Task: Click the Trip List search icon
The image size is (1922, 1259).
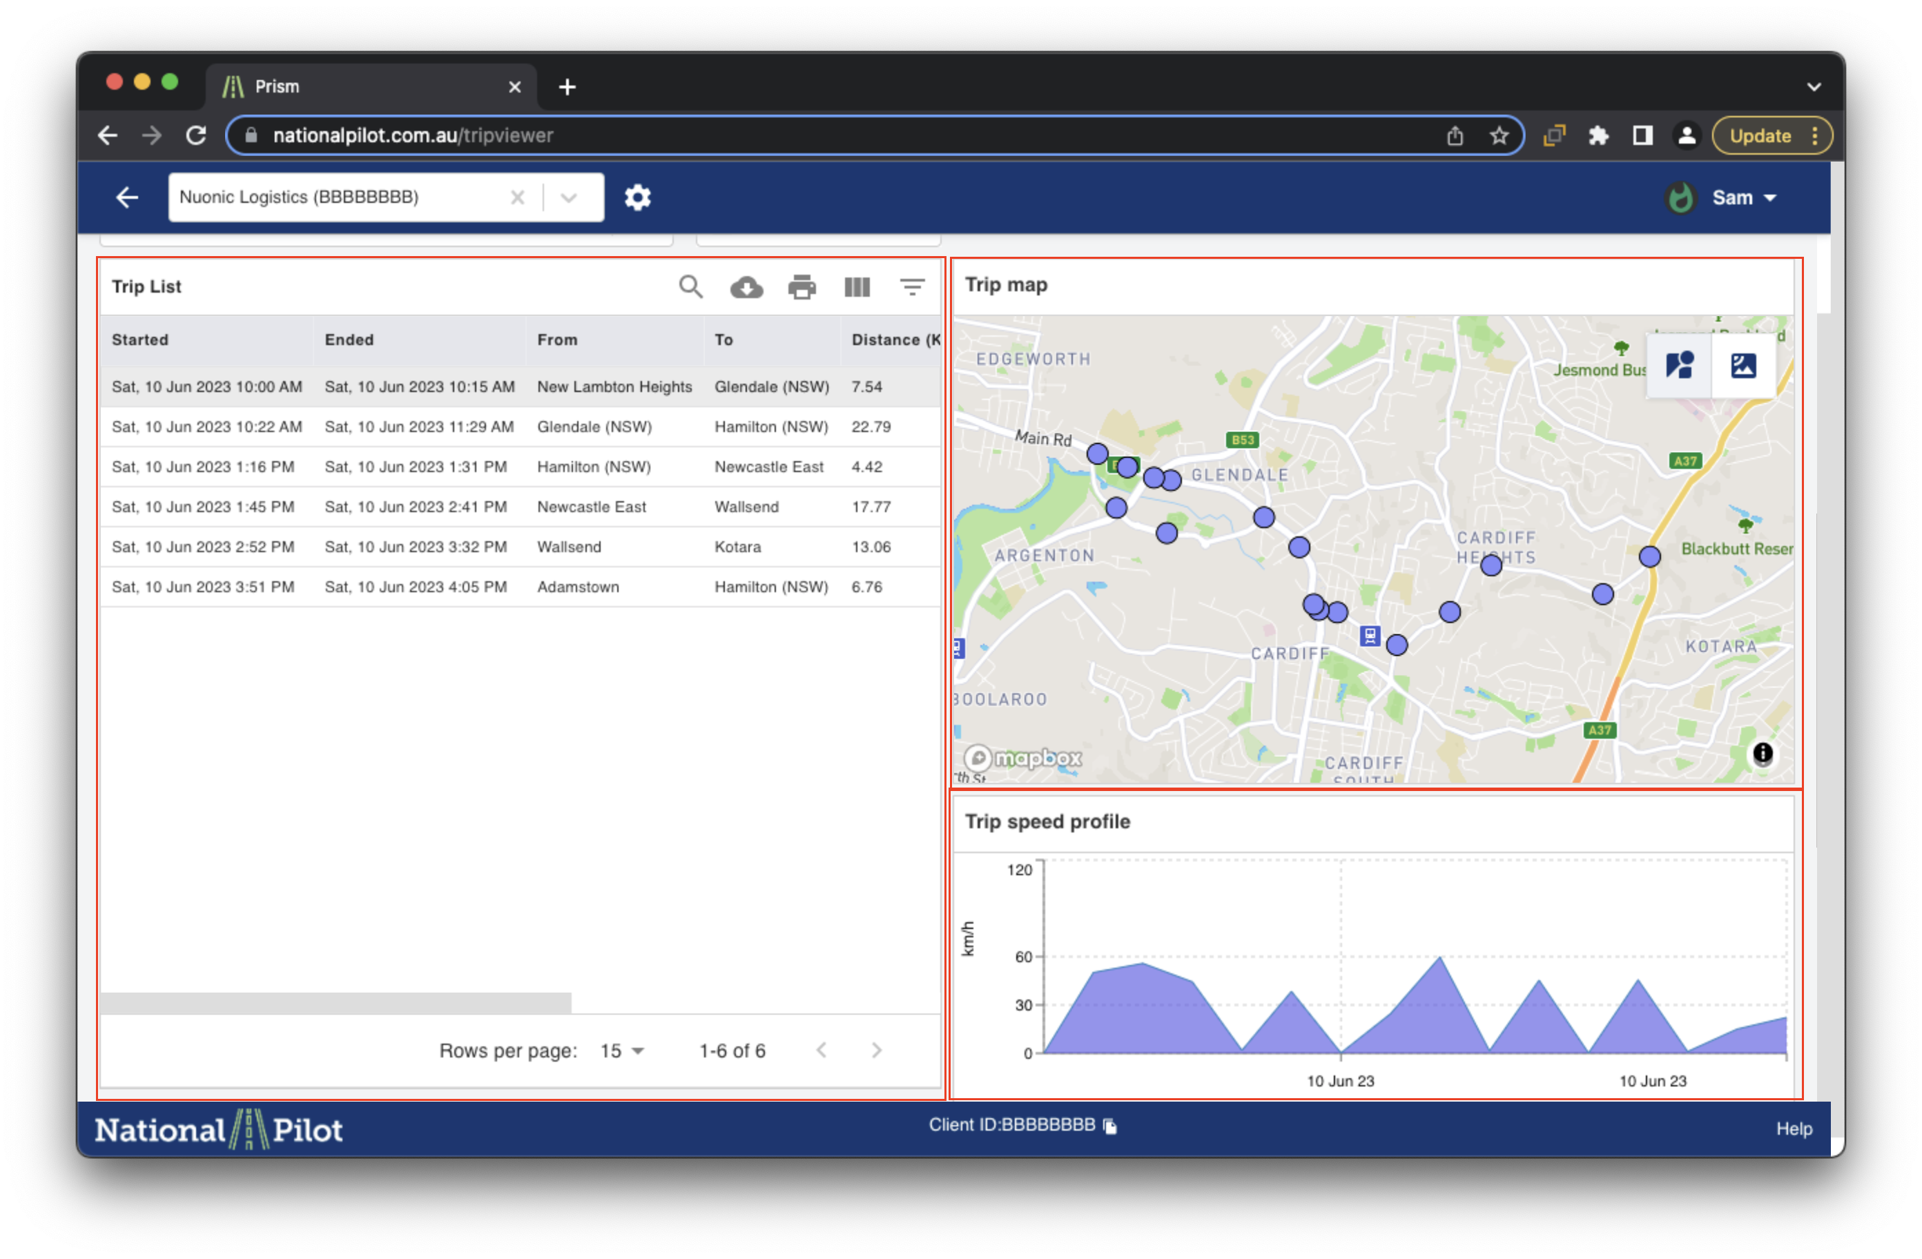Action: [690, 286]
